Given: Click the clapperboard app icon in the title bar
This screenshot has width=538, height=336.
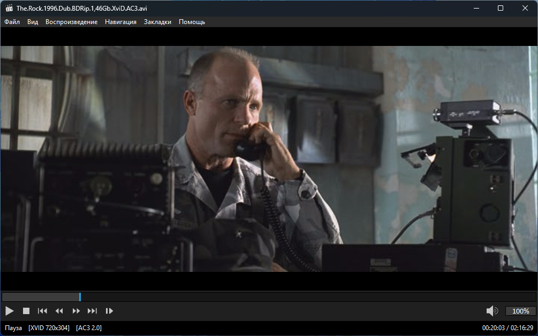Looking at the screenshot, I should pos(8,8).
